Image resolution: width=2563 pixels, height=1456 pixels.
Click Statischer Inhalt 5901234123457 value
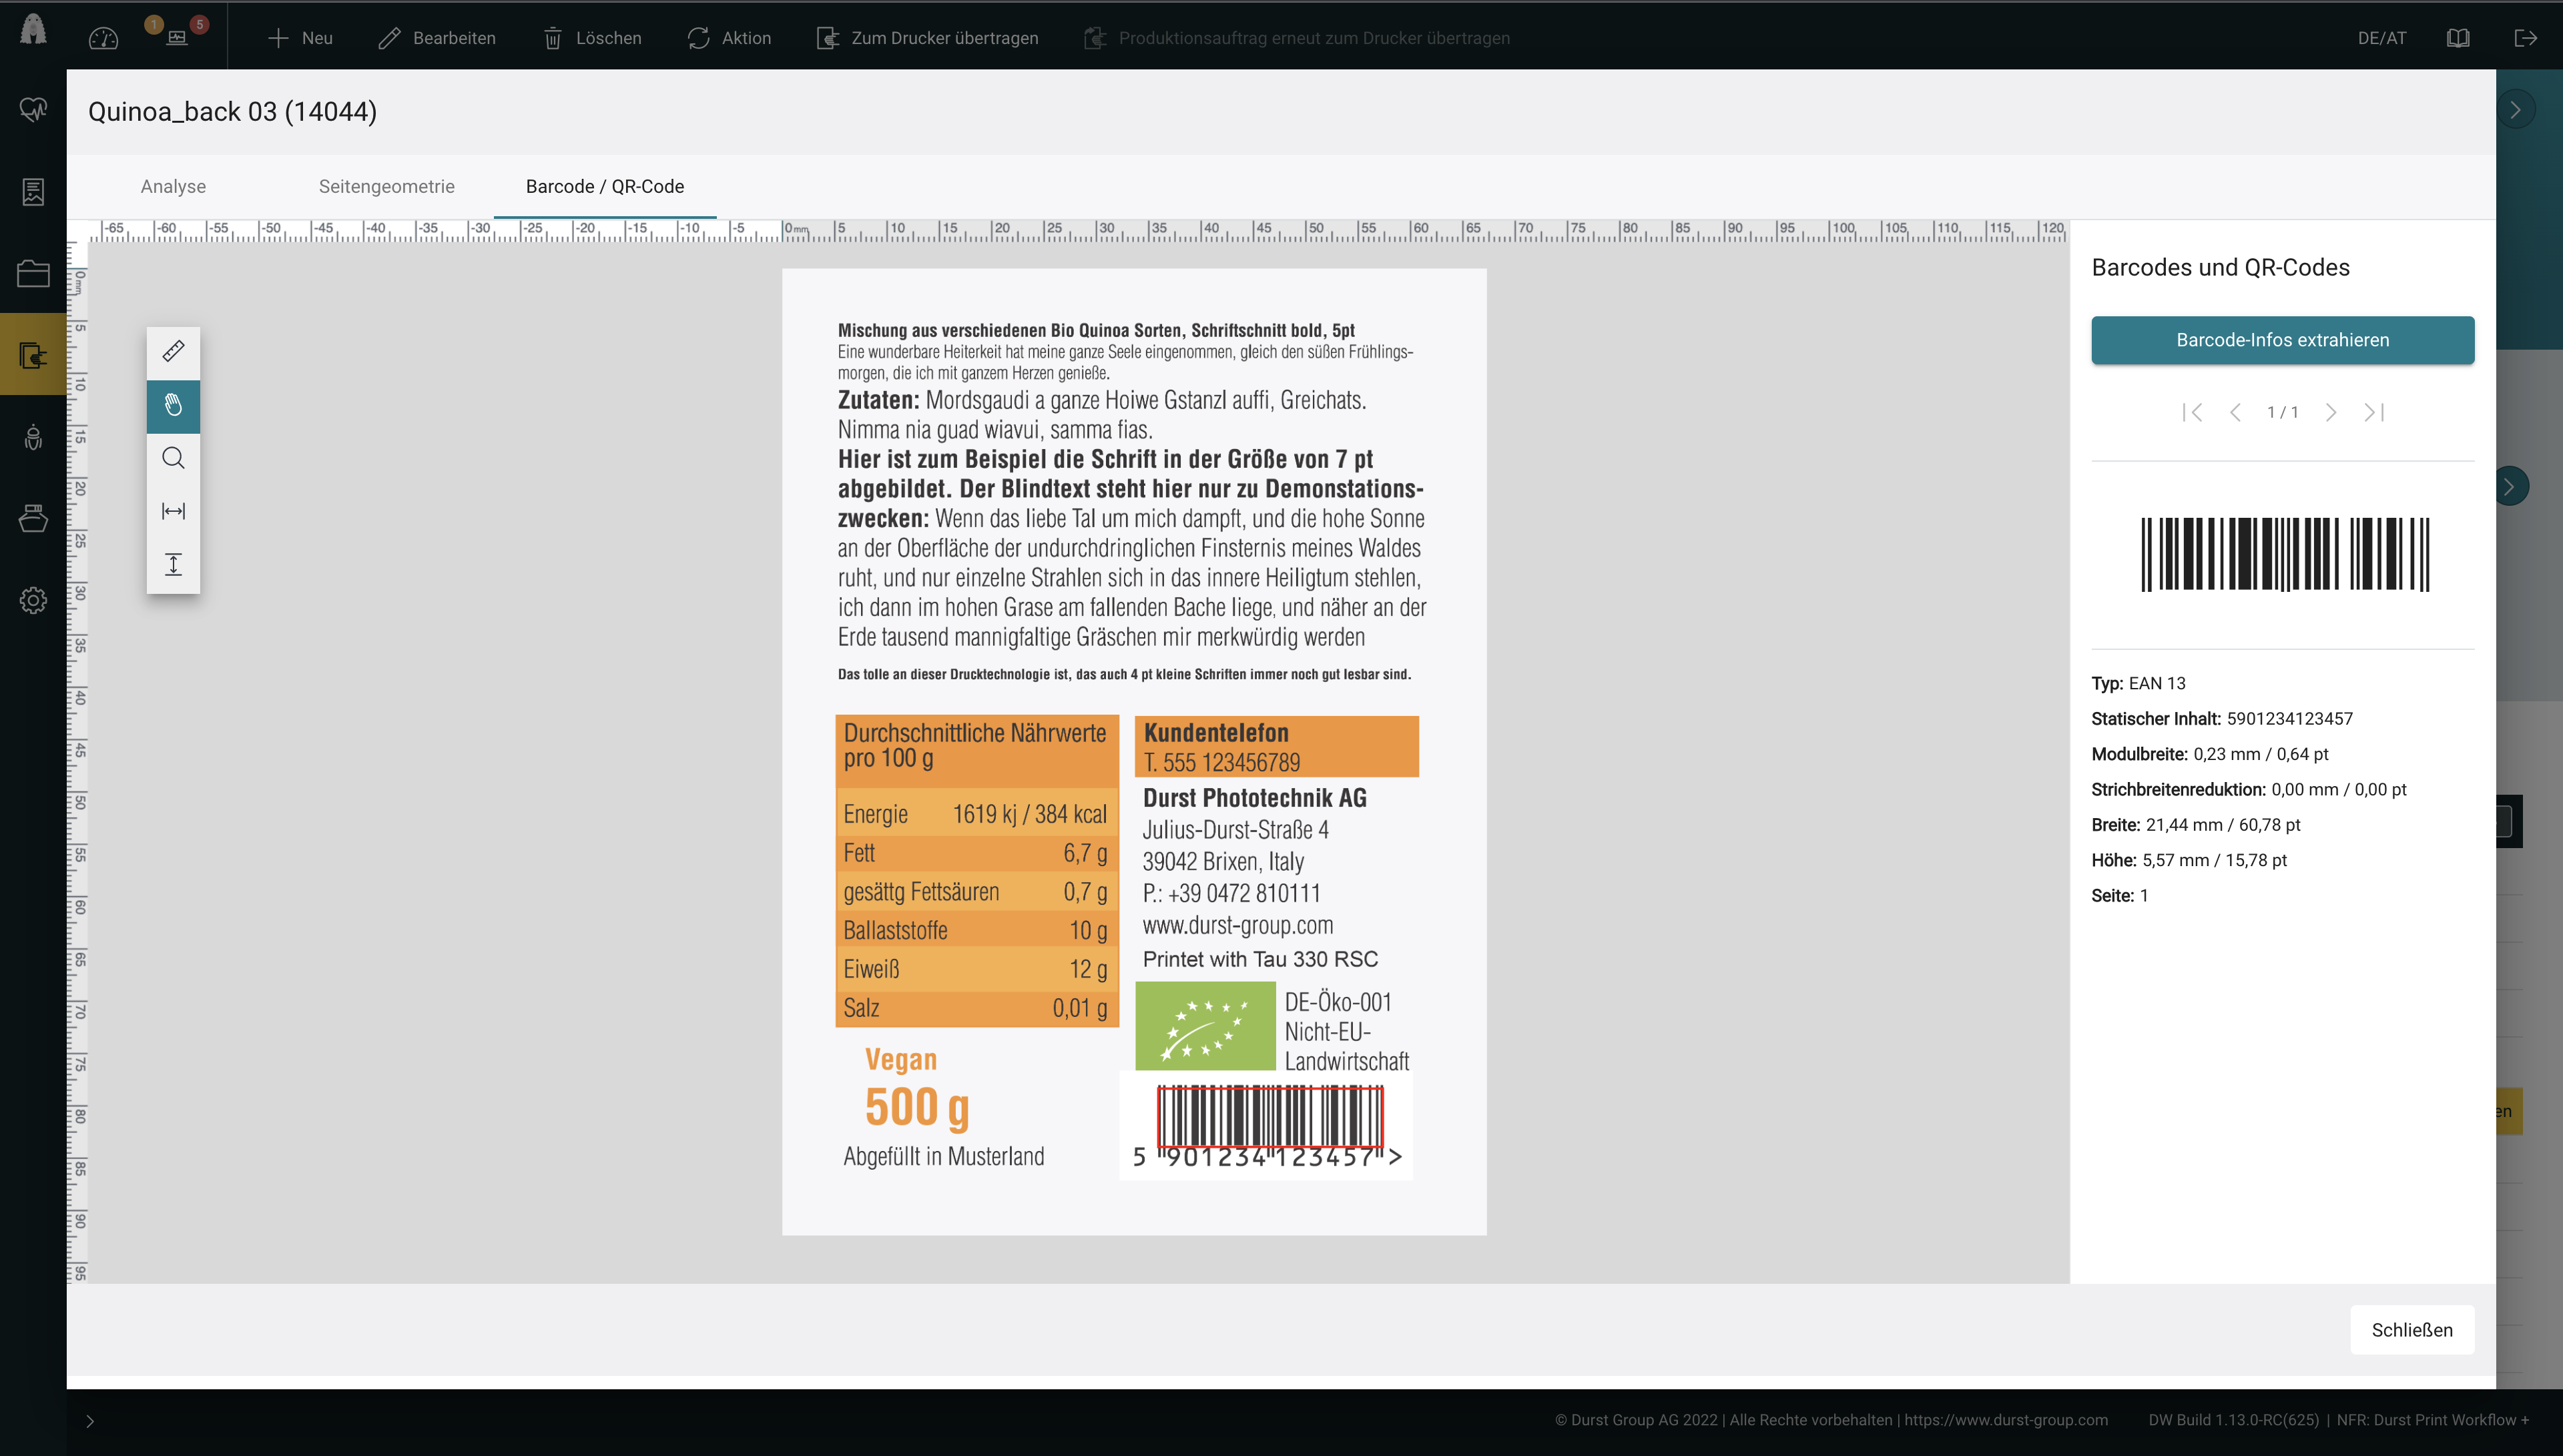click(x=2289, y=718)
